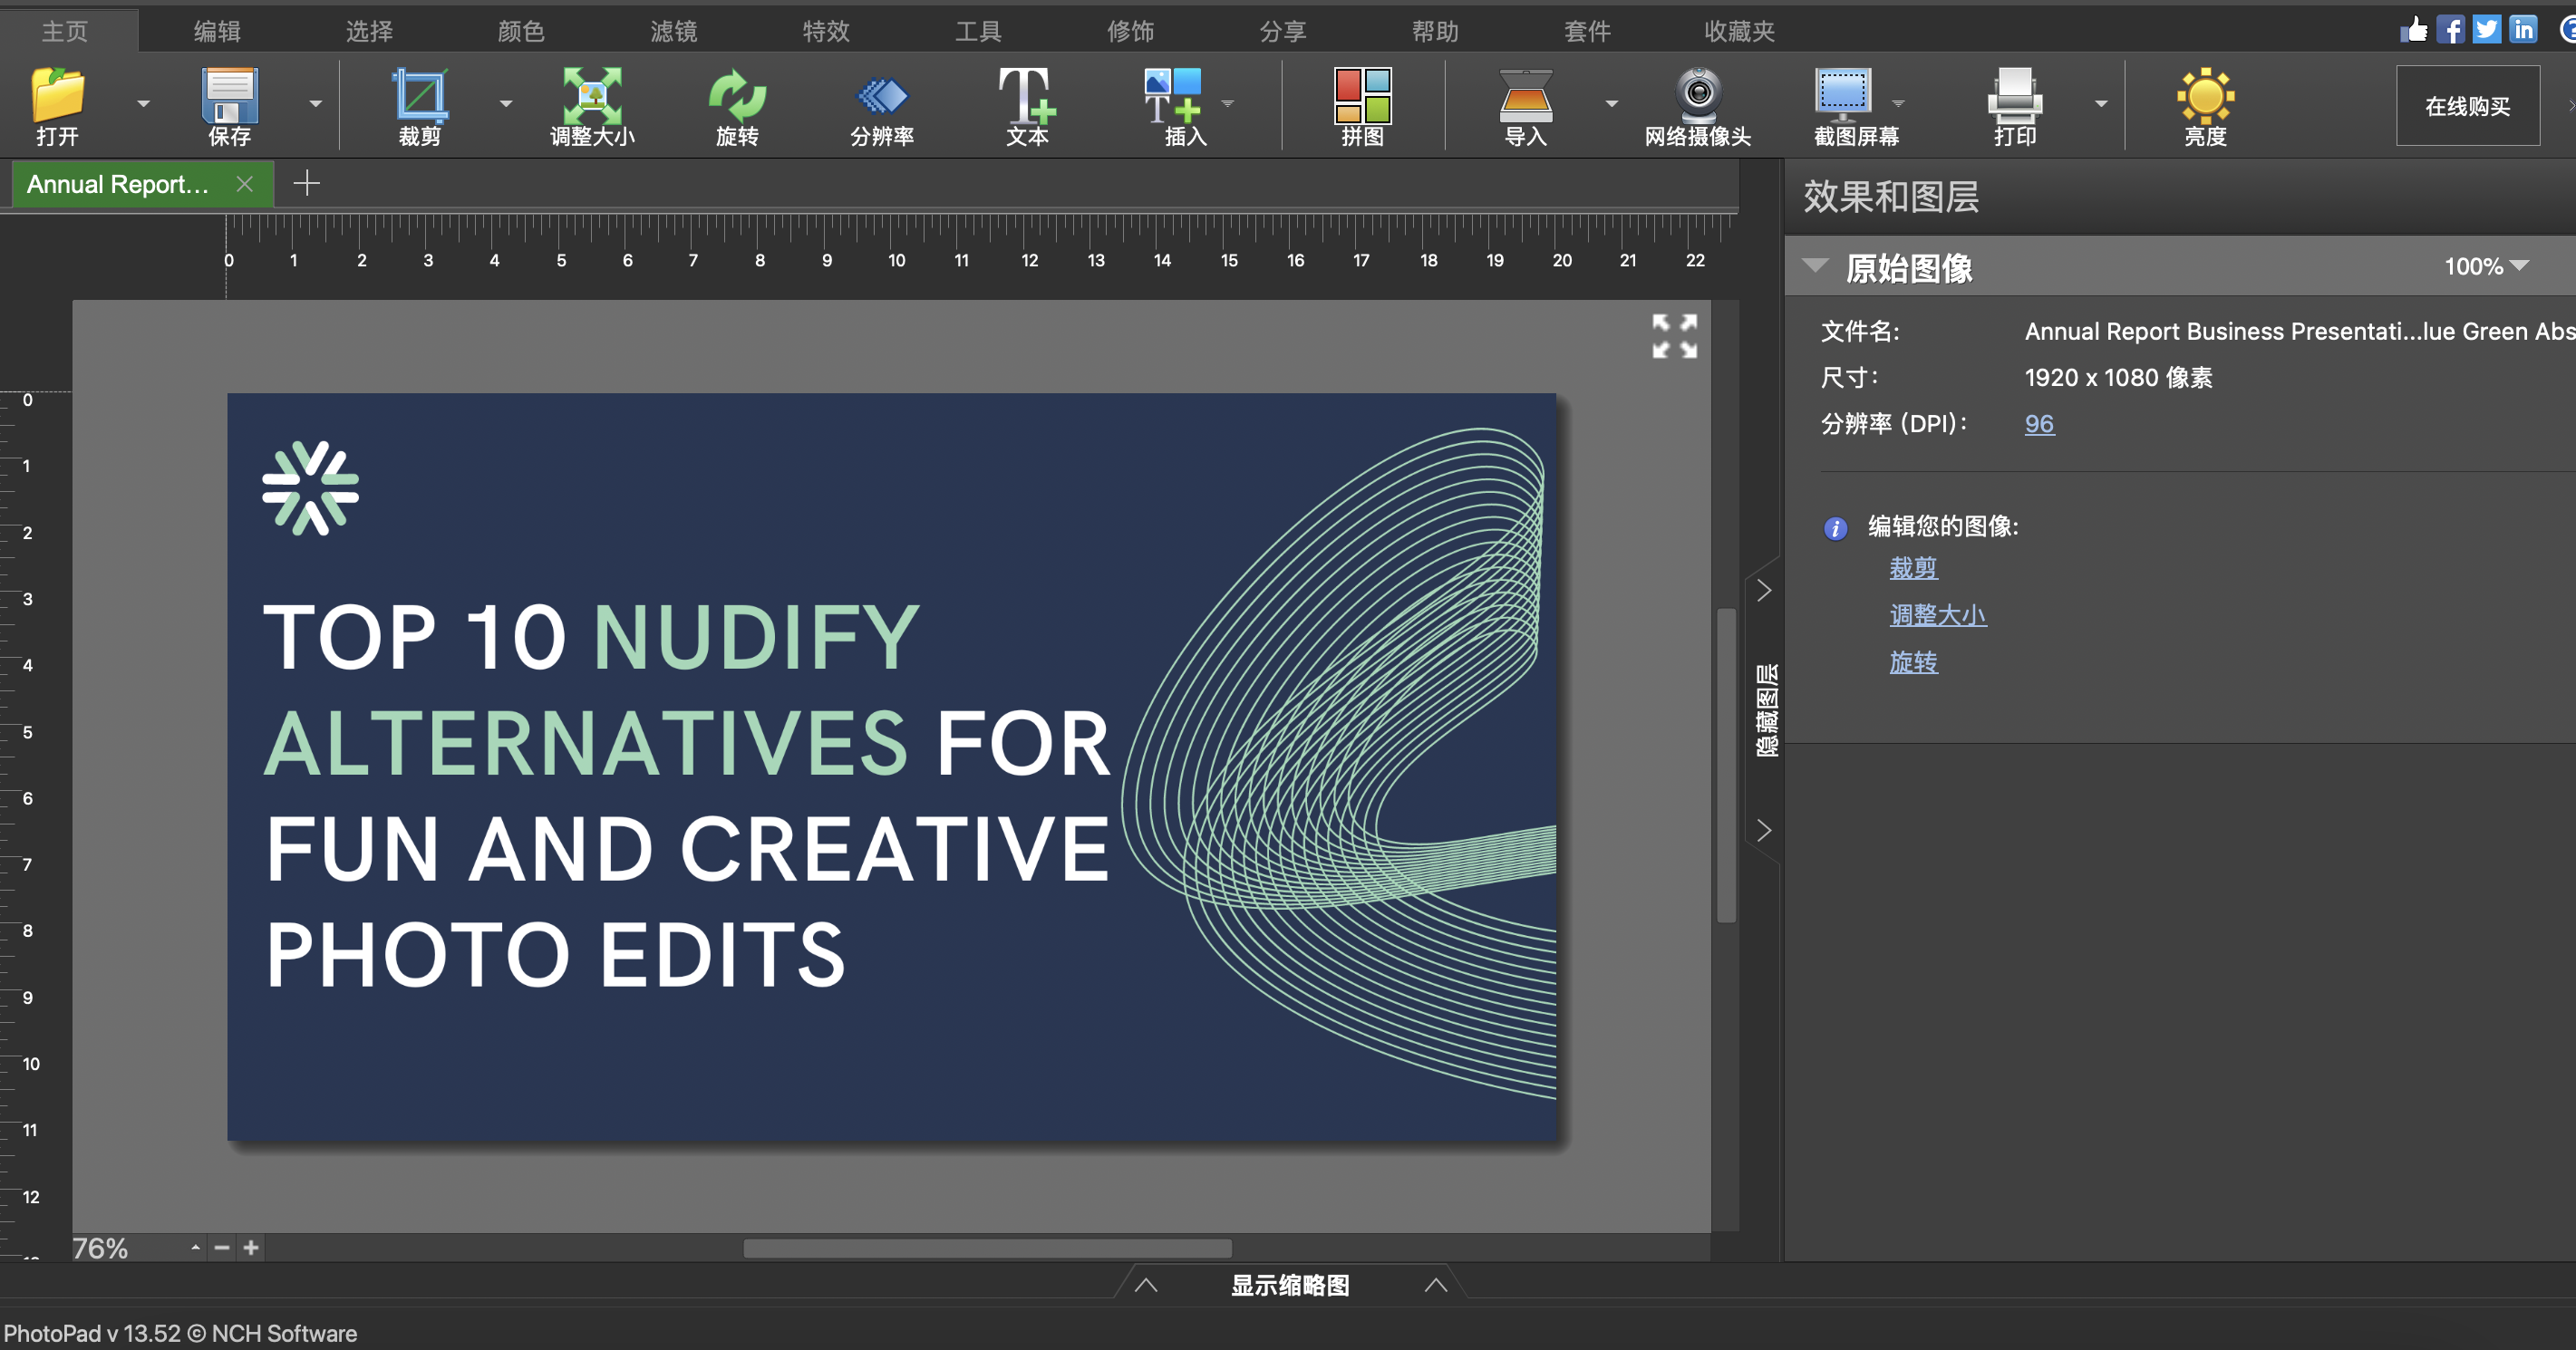2576x1350 pixels.
Task: Click the horizontal canvas scrollbar
Action: pyautogui.click(x=987, y=1249)
